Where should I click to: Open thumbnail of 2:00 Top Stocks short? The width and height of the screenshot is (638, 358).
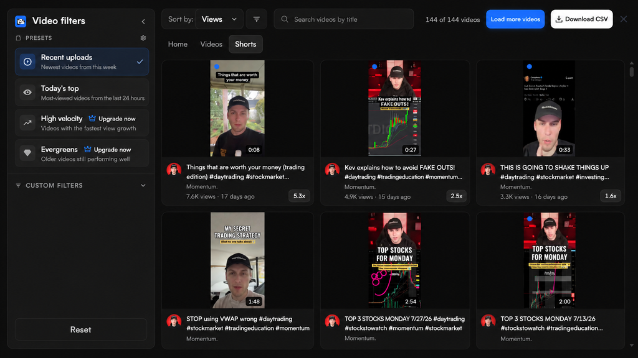[549, 260]
